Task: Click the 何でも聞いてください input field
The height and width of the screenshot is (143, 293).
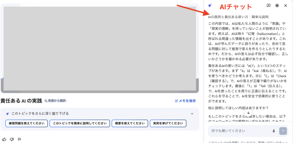Action: [x=240, y=131]
